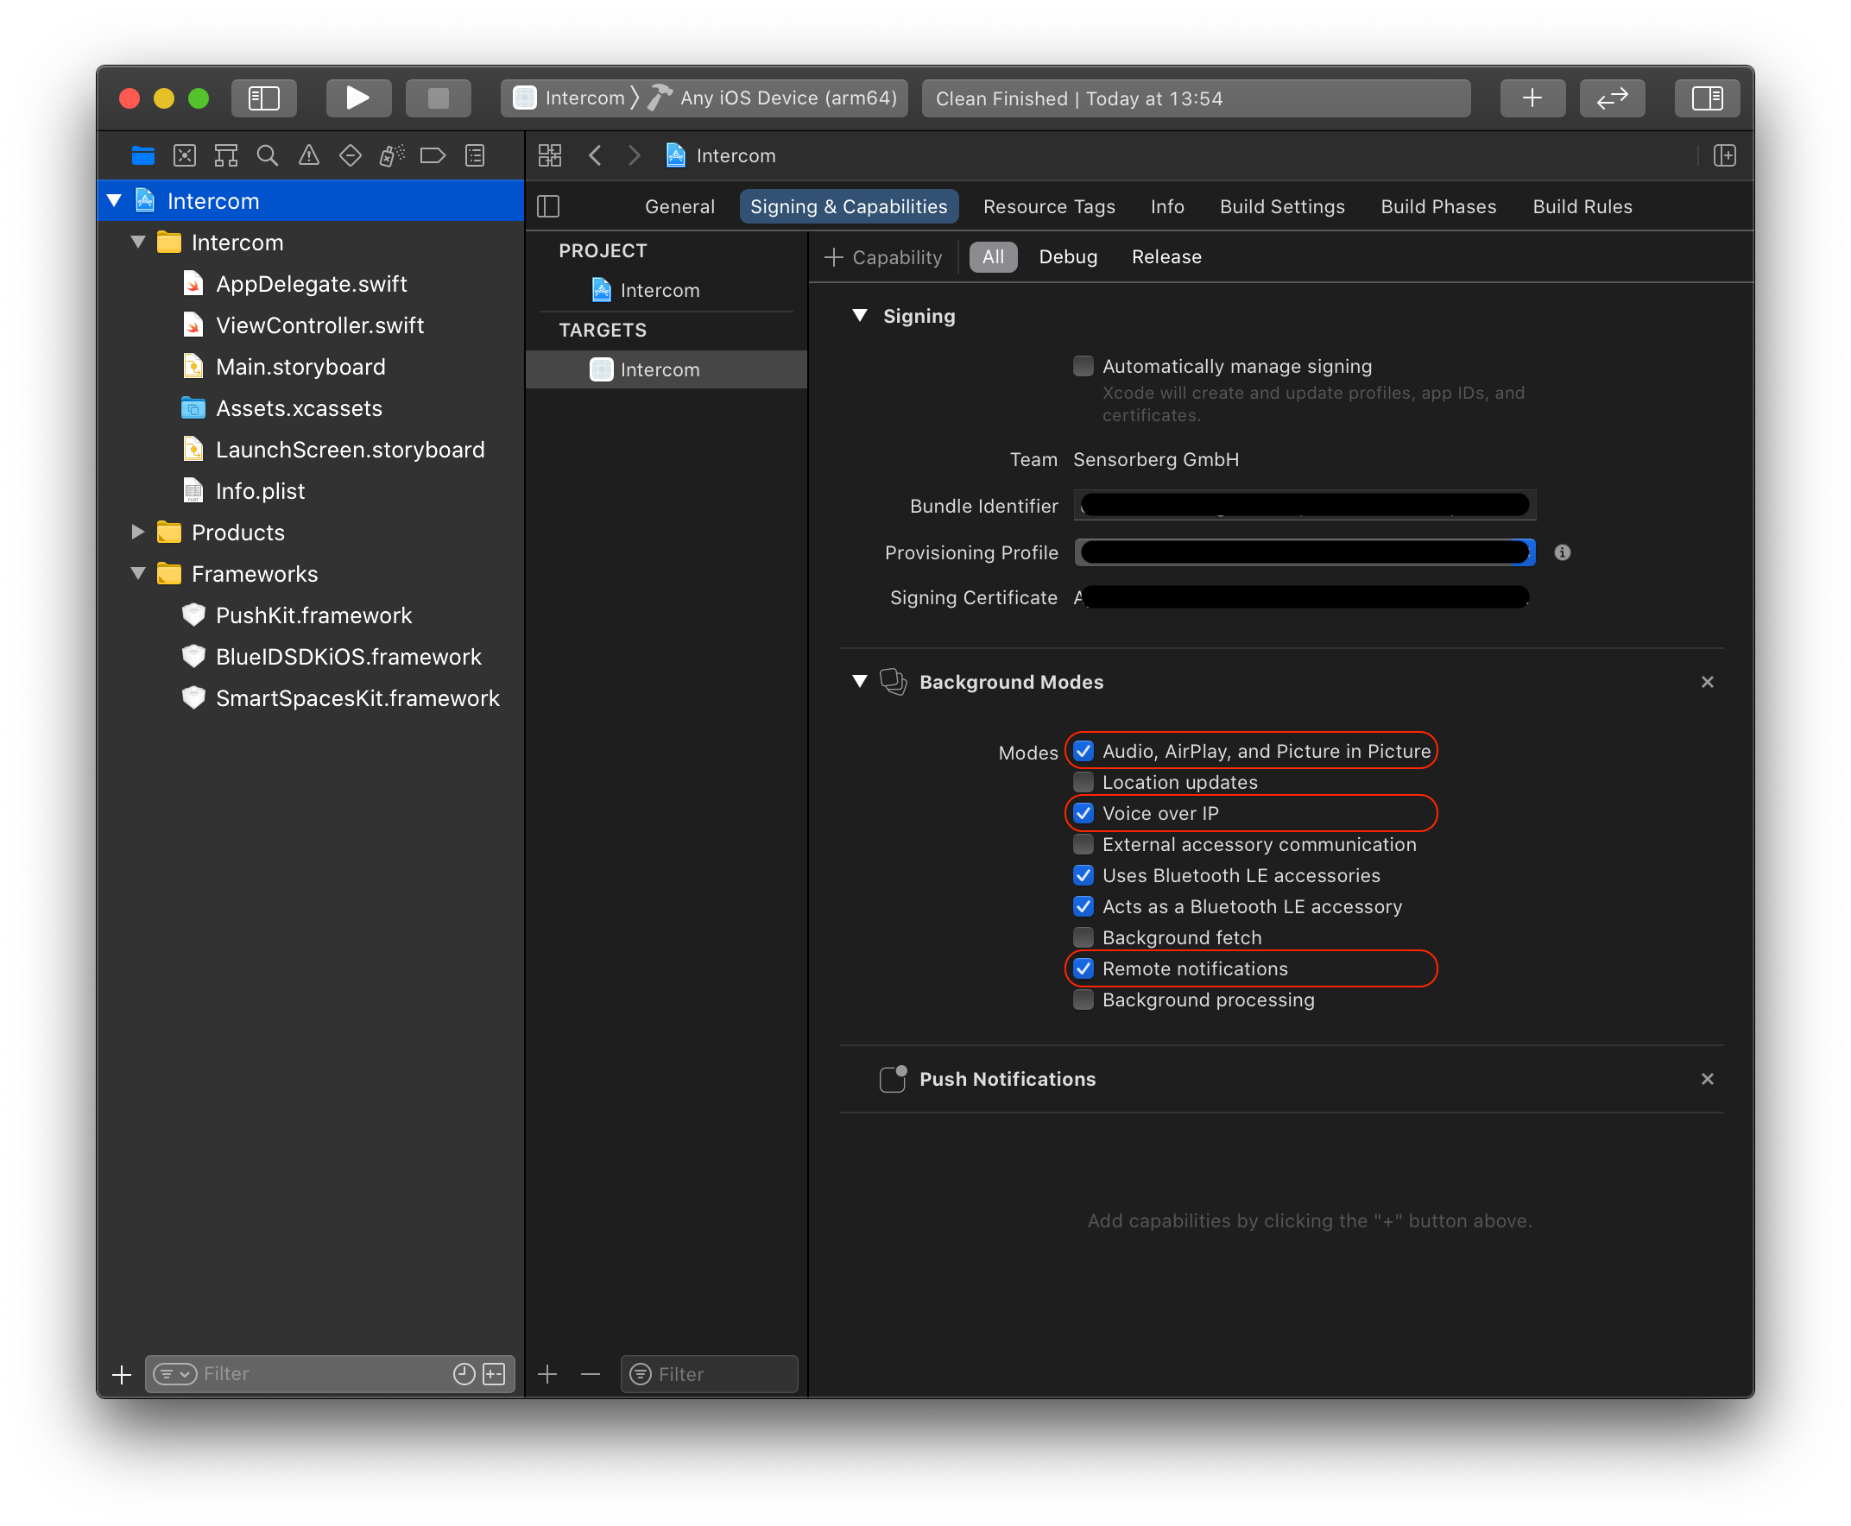Open the Provisioning Profile dropdown

click(x=1305, y=552)
